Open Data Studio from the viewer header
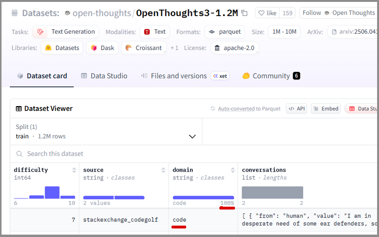 (361, 109)
